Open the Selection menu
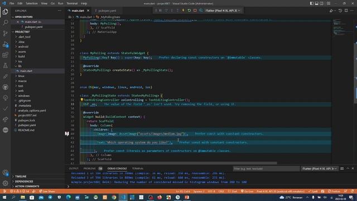Screen dimensions: 357x201 tap(32, 3)
